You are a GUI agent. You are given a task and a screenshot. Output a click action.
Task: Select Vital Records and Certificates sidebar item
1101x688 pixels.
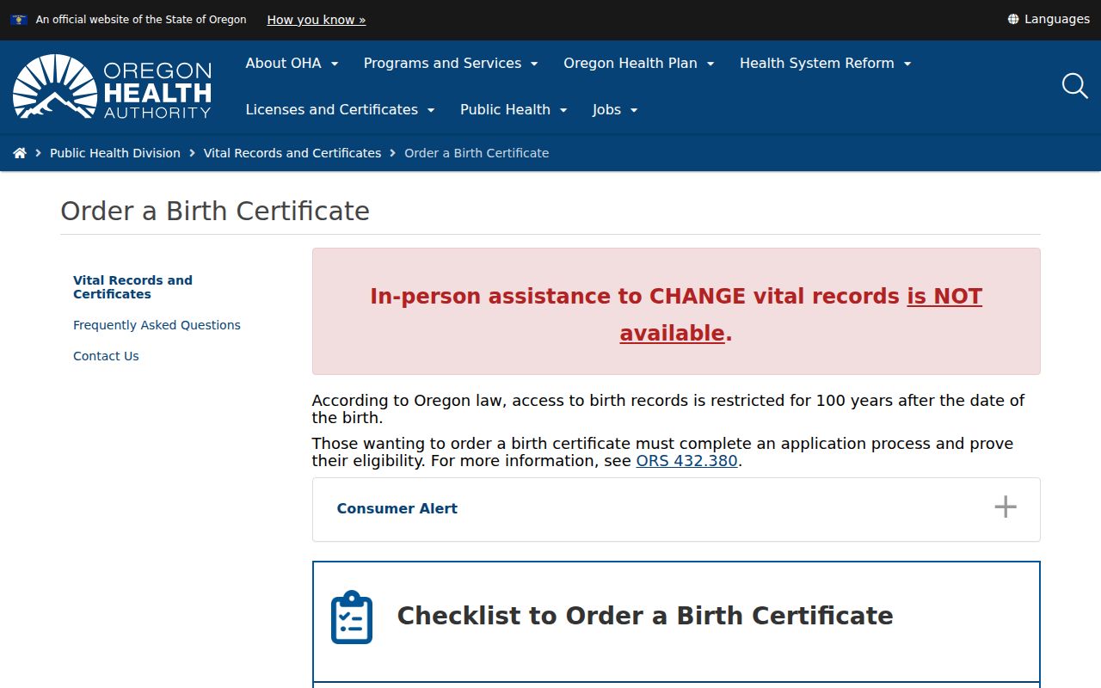click(x=132, y=287)
